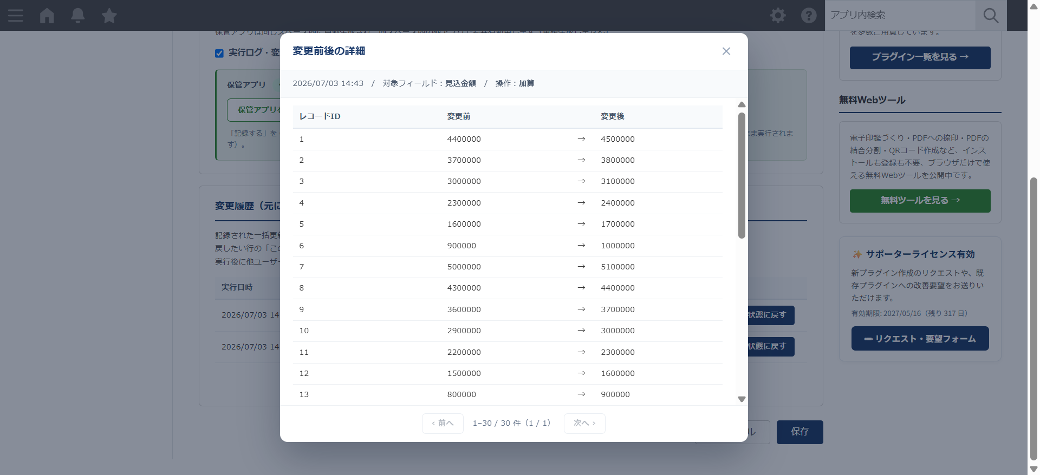Click the arrow icon in row 12
This screenshot has width=1040, height=475.
pos(581,373)
